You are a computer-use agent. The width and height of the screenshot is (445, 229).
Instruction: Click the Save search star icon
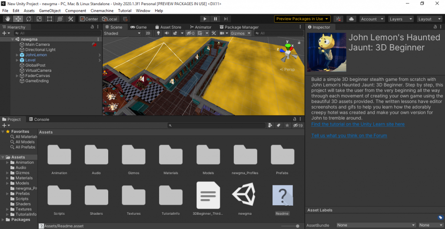point(287,125)
